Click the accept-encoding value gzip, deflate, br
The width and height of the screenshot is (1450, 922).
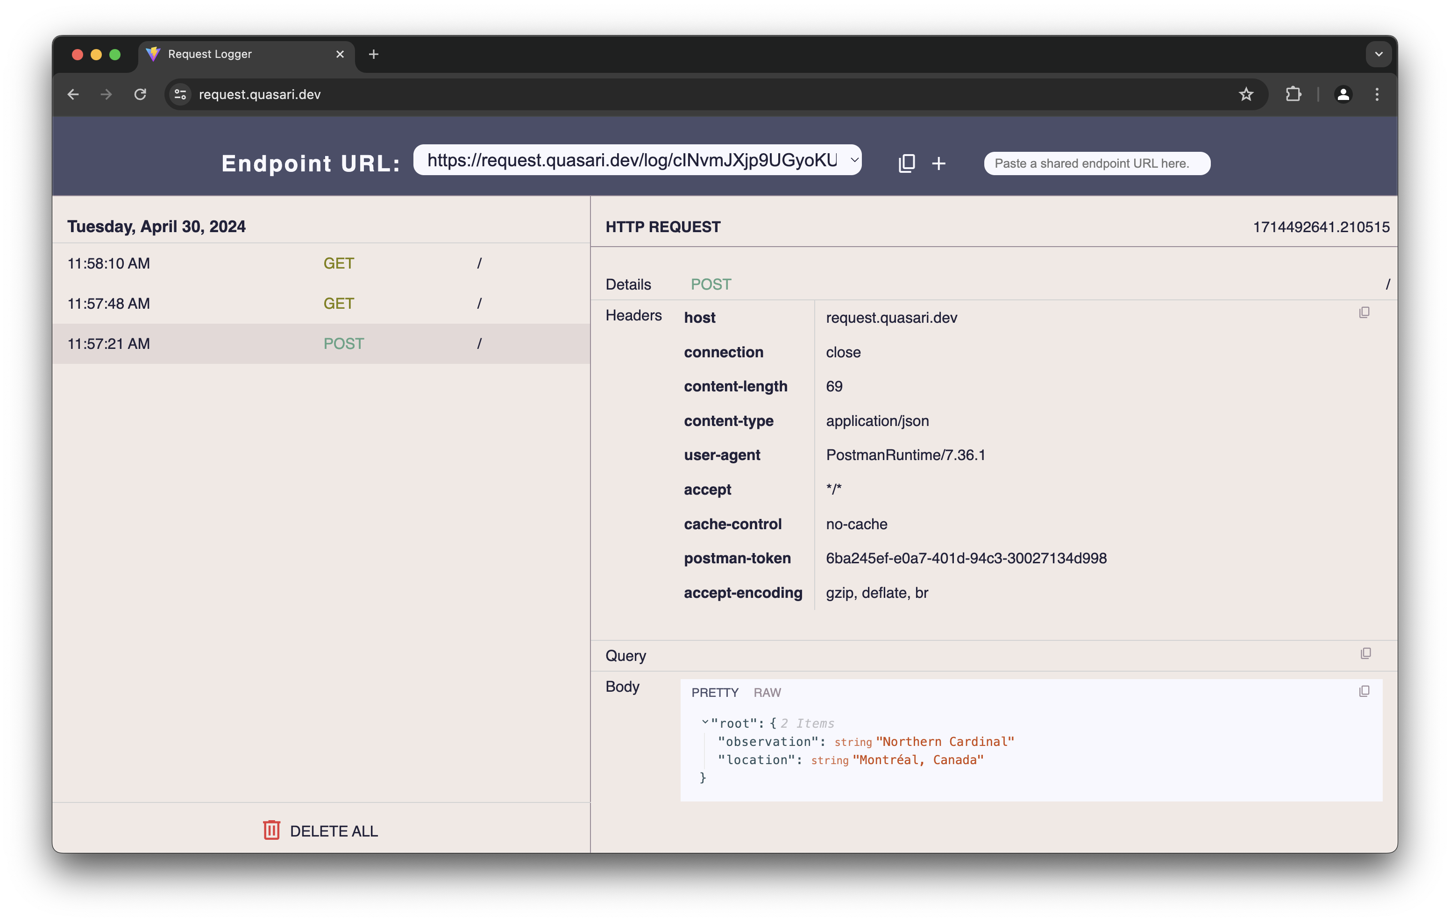pyautogui.click(x=877, y=593)
